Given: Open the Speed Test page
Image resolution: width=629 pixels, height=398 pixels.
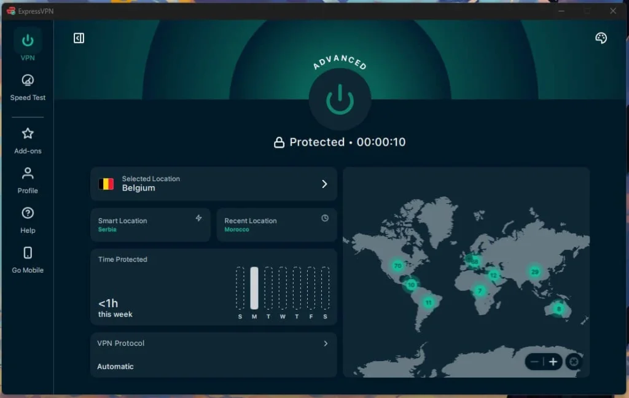Looking at the screenshot, I should (28, 87).
